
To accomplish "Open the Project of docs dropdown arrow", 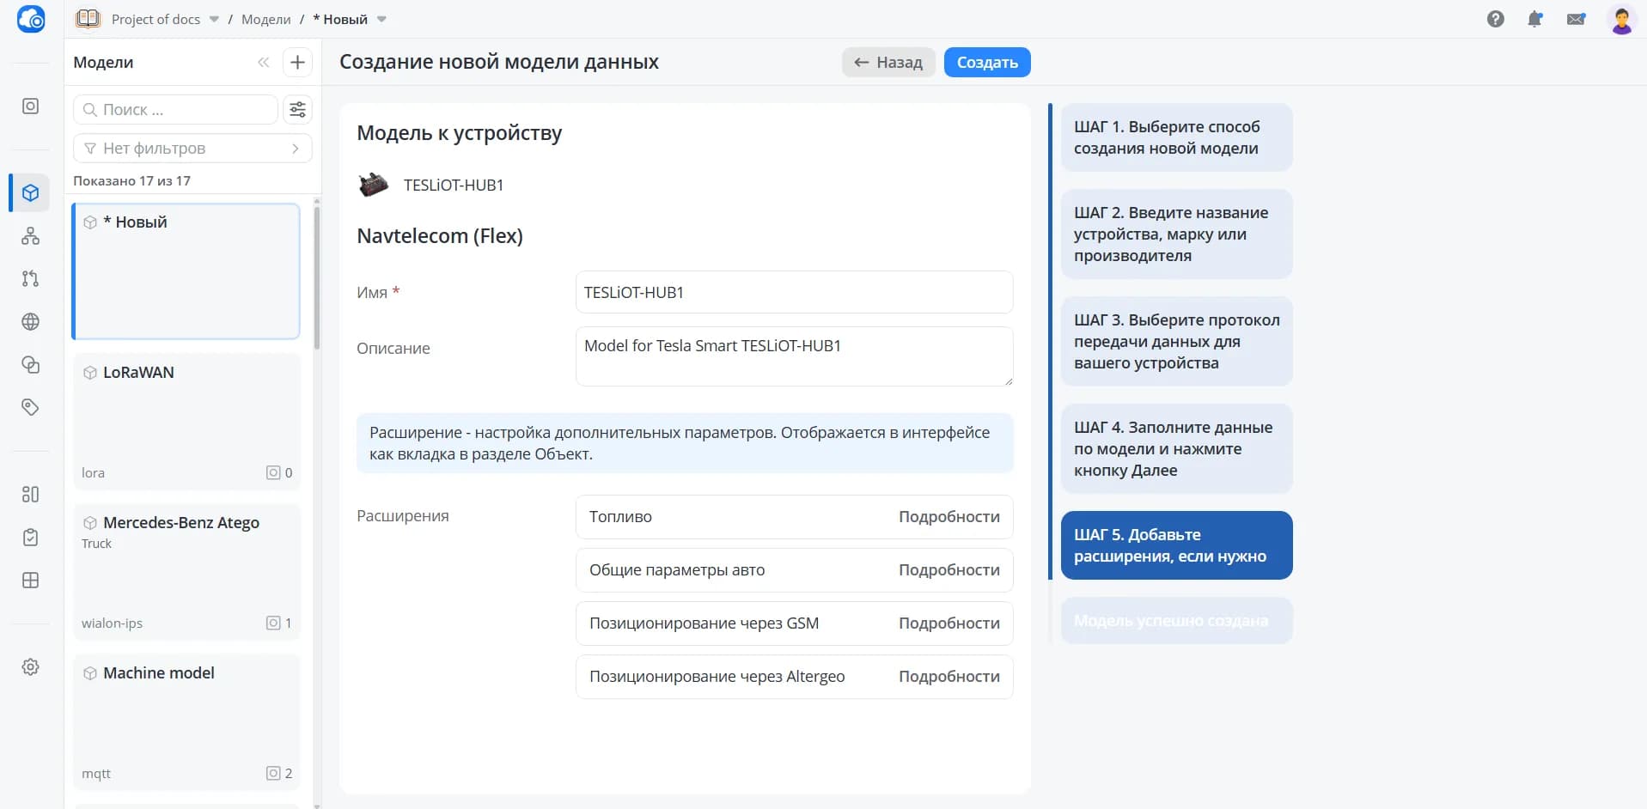I will (x=214, y=19).
